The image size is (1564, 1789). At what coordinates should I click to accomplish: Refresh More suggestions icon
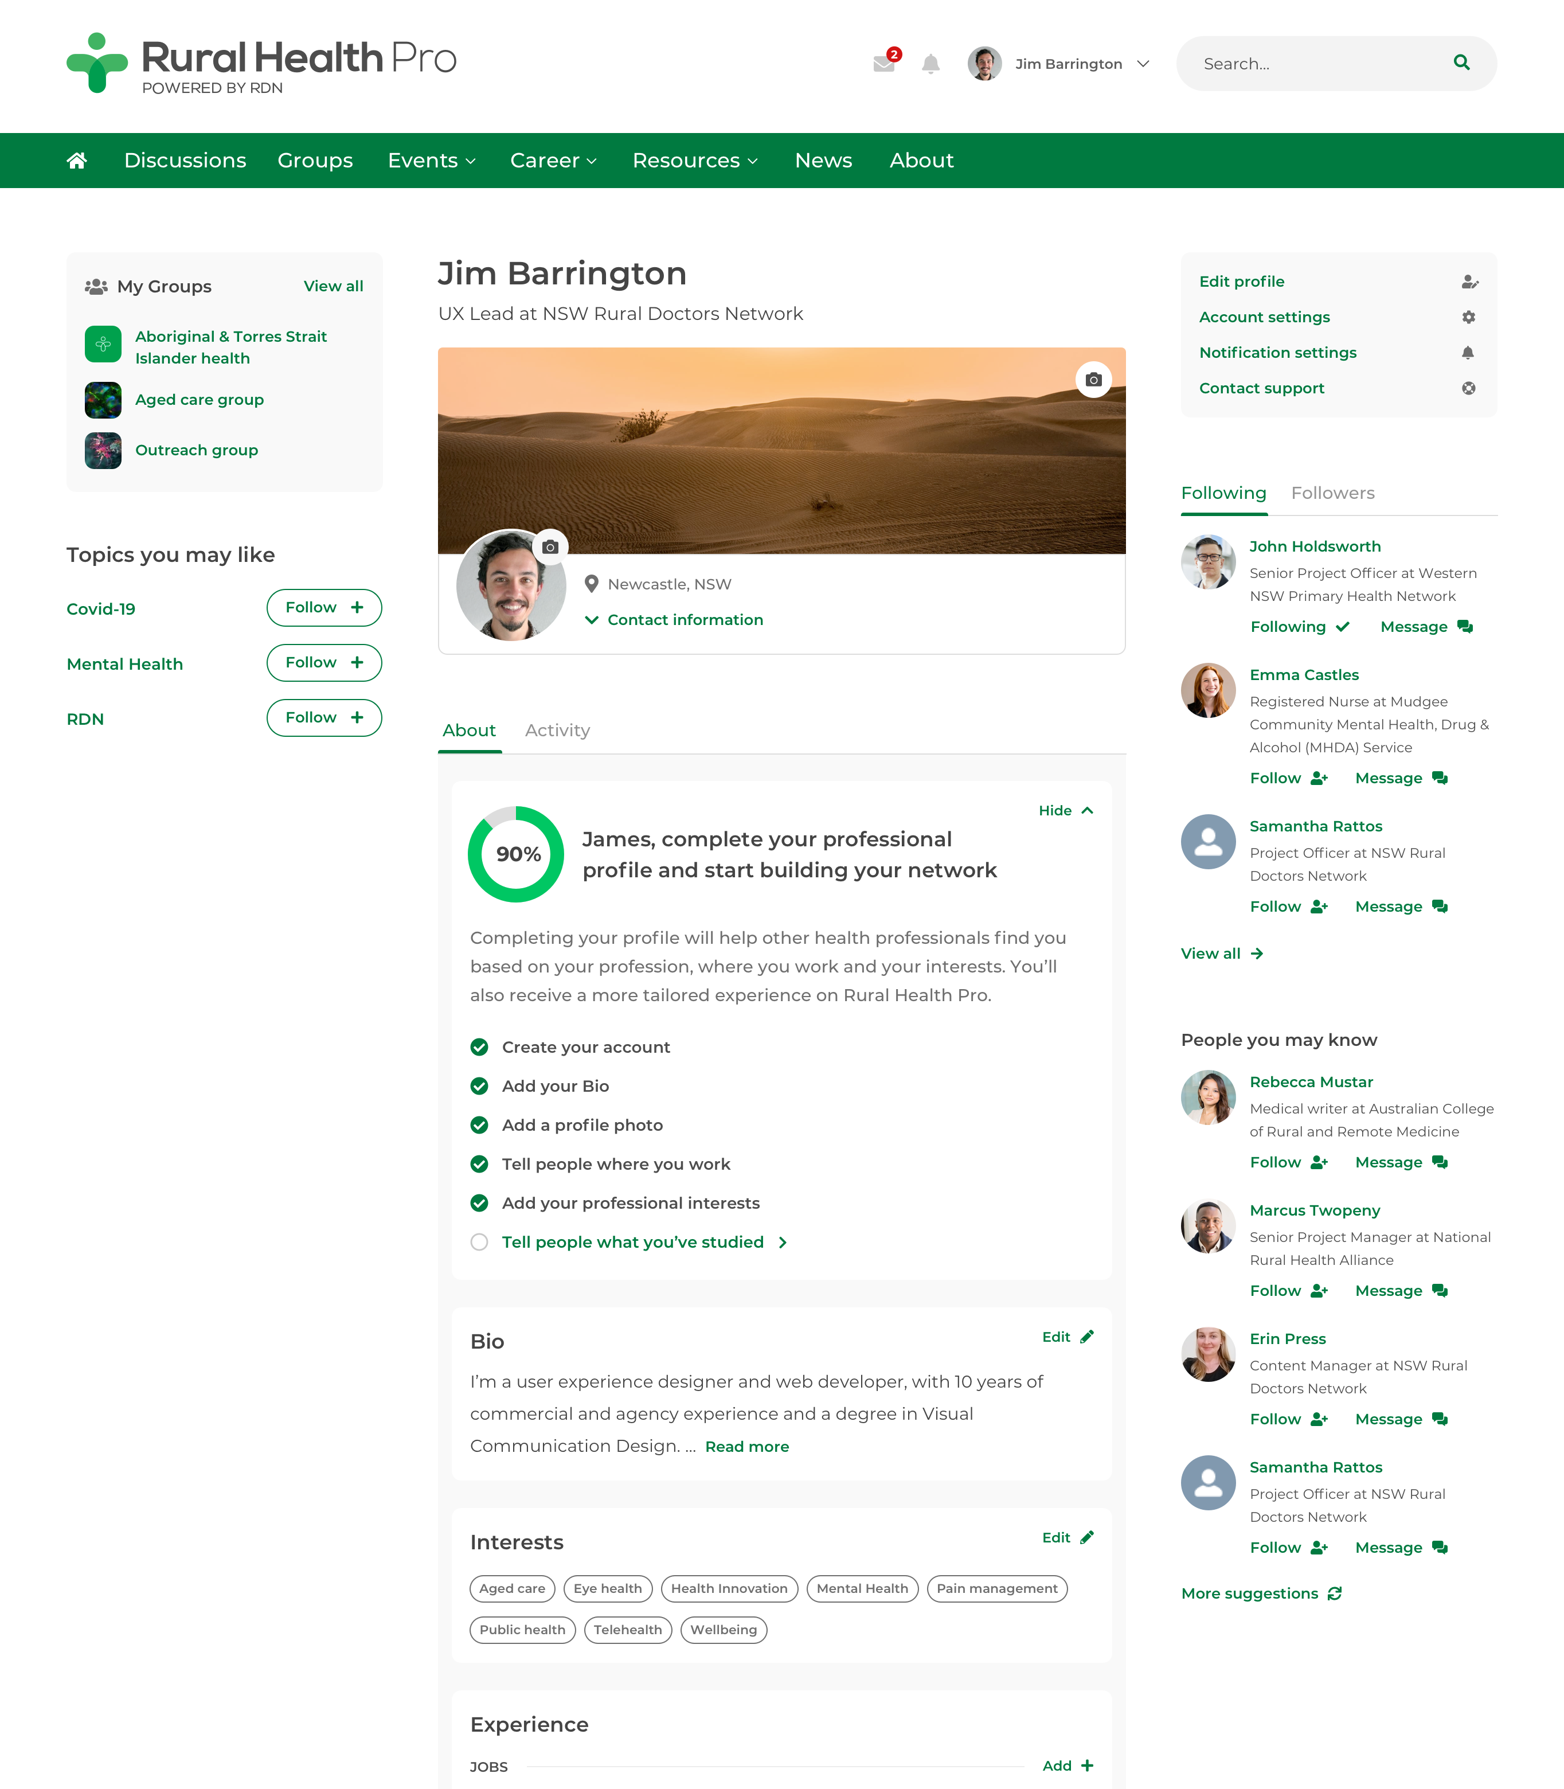click(x=1335, y=1593)
